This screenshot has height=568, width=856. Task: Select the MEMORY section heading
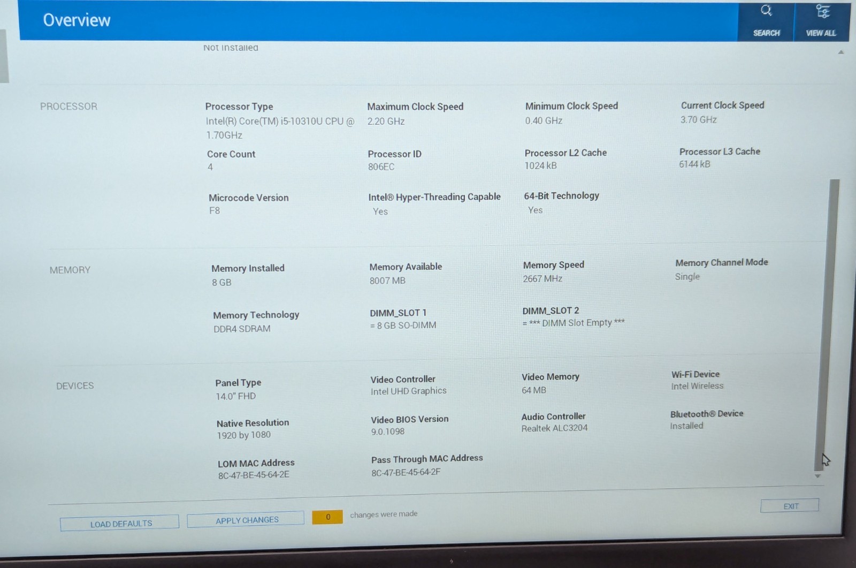click(x=70, y=270)
